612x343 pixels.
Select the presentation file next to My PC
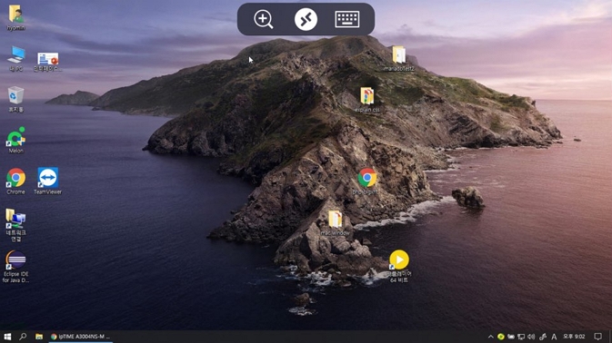click(x=47, y=62)
